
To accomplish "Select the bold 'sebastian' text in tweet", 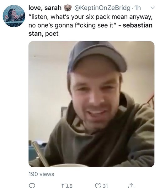I will pos(138,25).
